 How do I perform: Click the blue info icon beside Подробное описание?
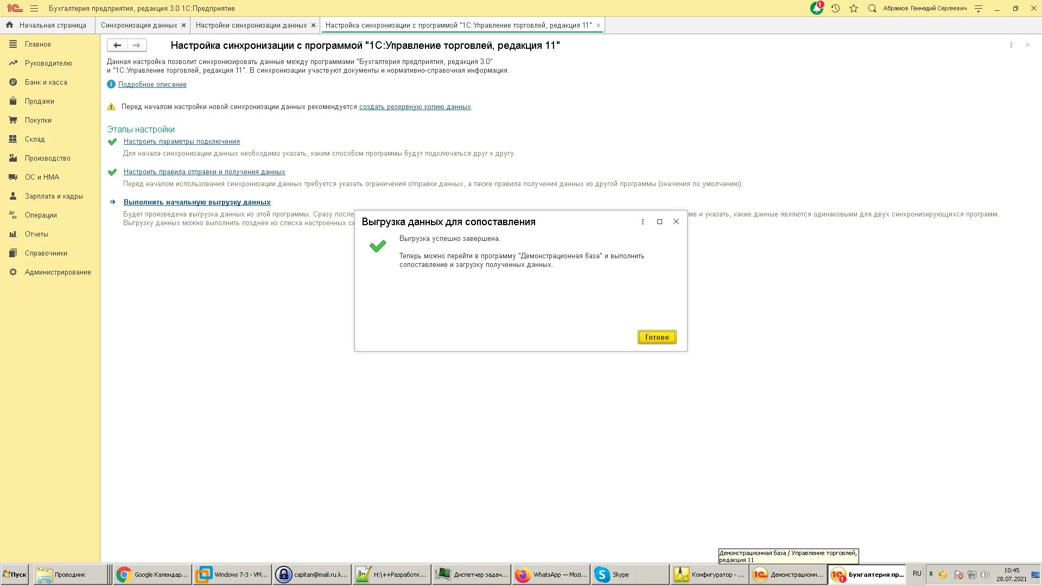coord(111,85)
